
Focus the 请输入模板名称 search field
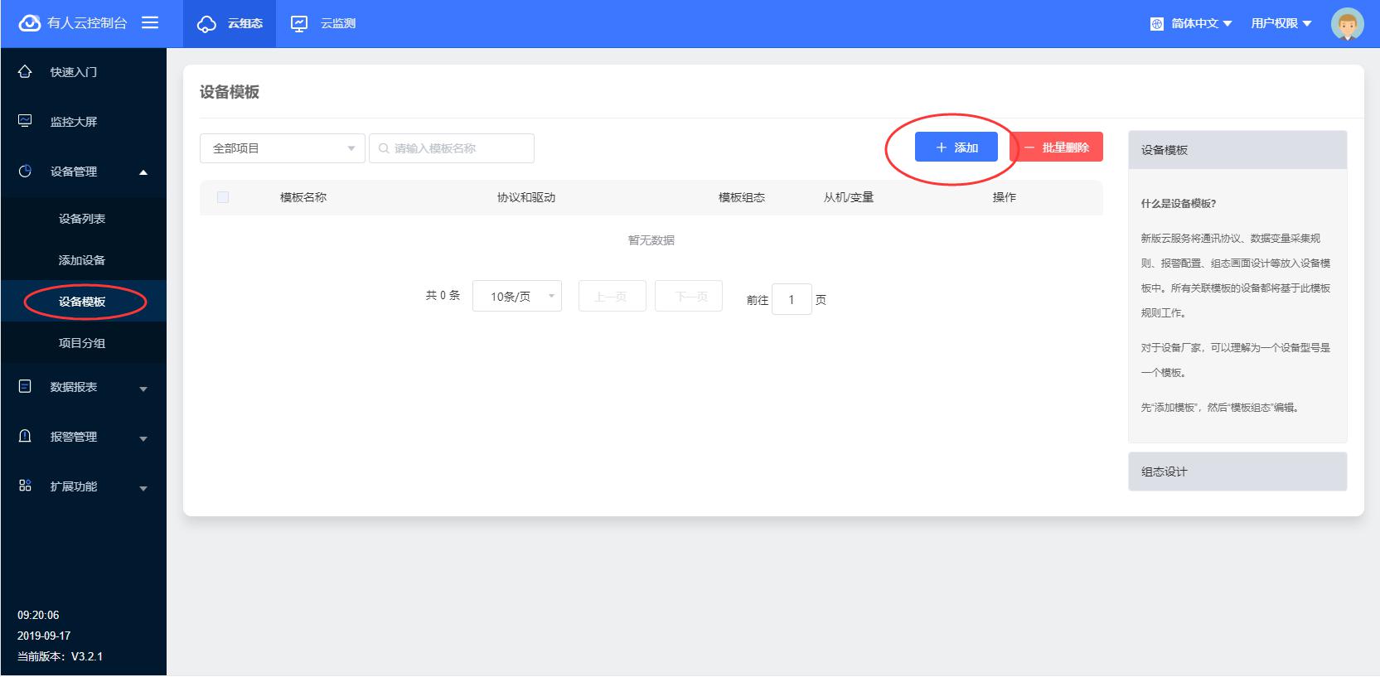tap(452, 148)
